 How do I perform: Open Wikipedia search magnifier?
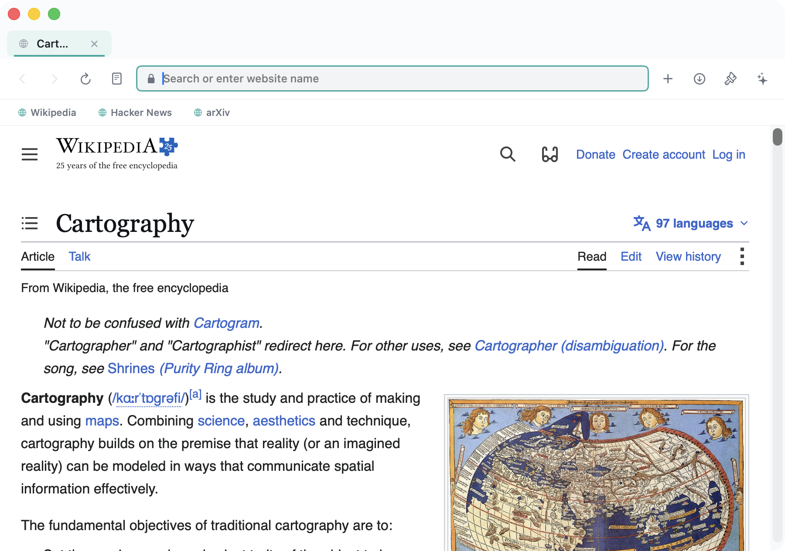pyautogui.click(x=508, y=154)
